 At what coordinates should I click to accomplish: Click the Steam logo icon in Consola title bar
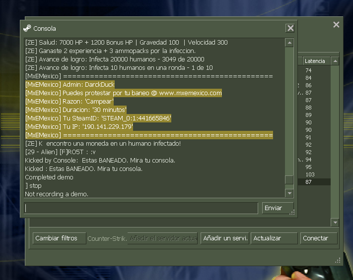[27, 28]
